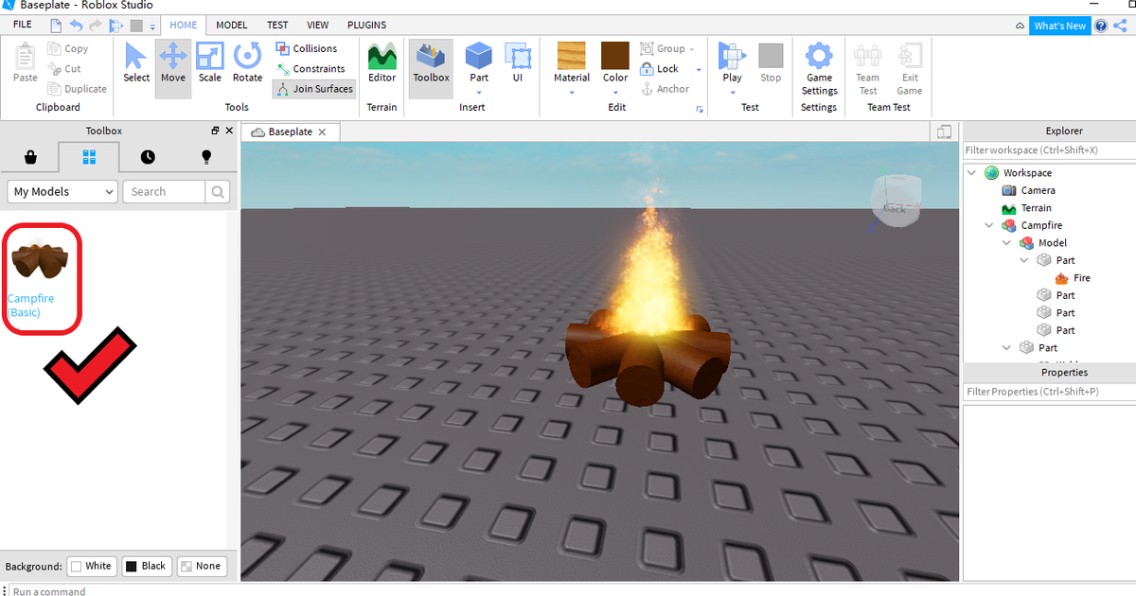The image size is (1136, 596).
Task: Switch to the TEST ribbon tab
Action: (277, 26)
